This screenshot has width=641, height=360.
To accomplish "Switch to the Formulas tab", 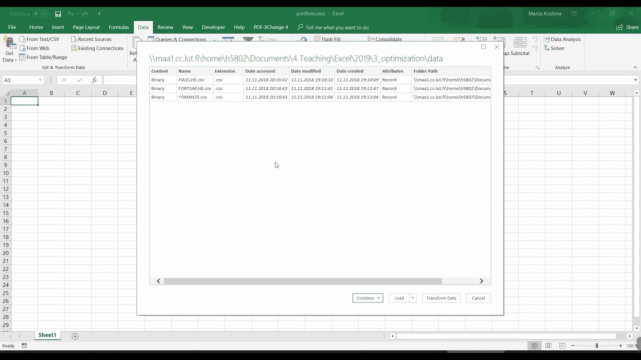I will click(119, 27).
